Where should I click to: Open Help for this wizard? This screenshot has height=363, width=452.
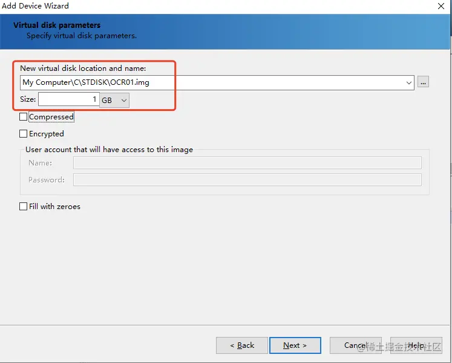click(x=416, y=345)
